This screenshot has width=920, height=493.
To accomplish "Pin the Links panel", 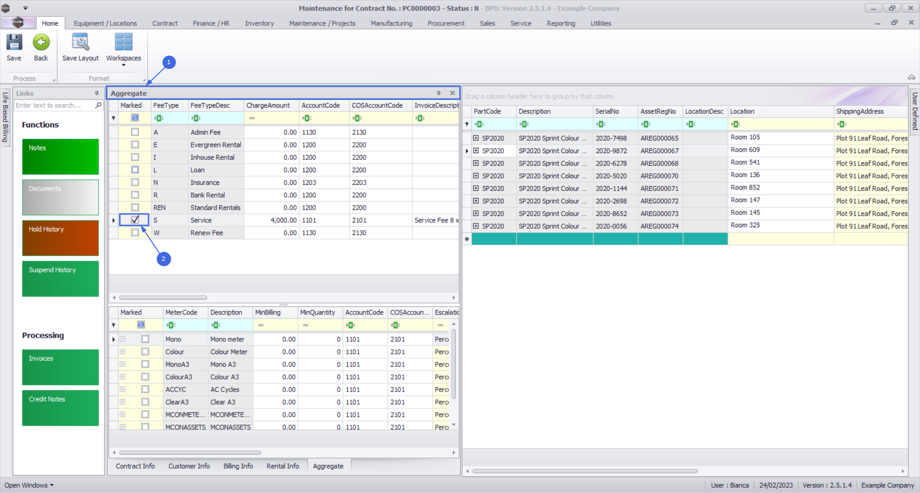I will click(97, 93).
